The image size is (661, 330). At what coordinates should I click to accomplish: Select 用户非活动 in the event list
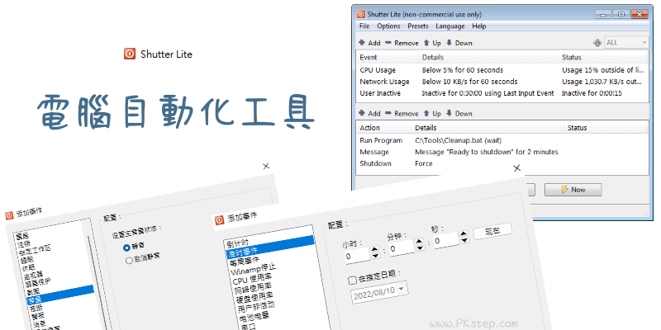pos(256,307)
